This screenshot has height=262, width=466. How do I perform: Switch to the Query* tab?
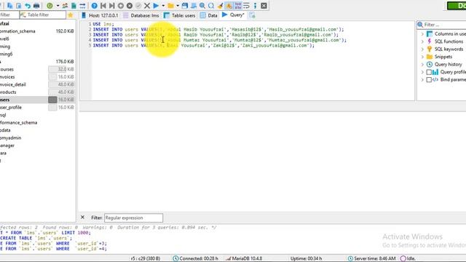point(233,15)
